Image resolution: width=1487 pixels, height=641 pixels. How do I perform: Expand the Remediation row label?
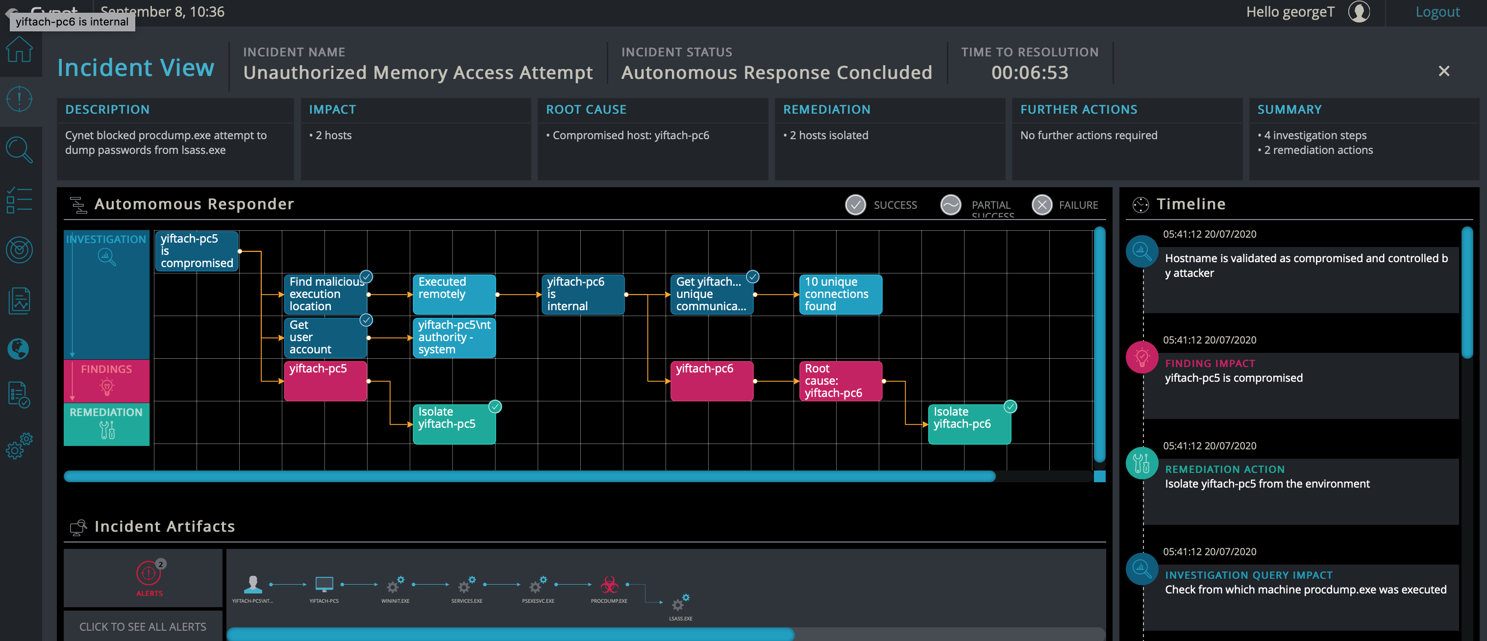click(106, 423)
